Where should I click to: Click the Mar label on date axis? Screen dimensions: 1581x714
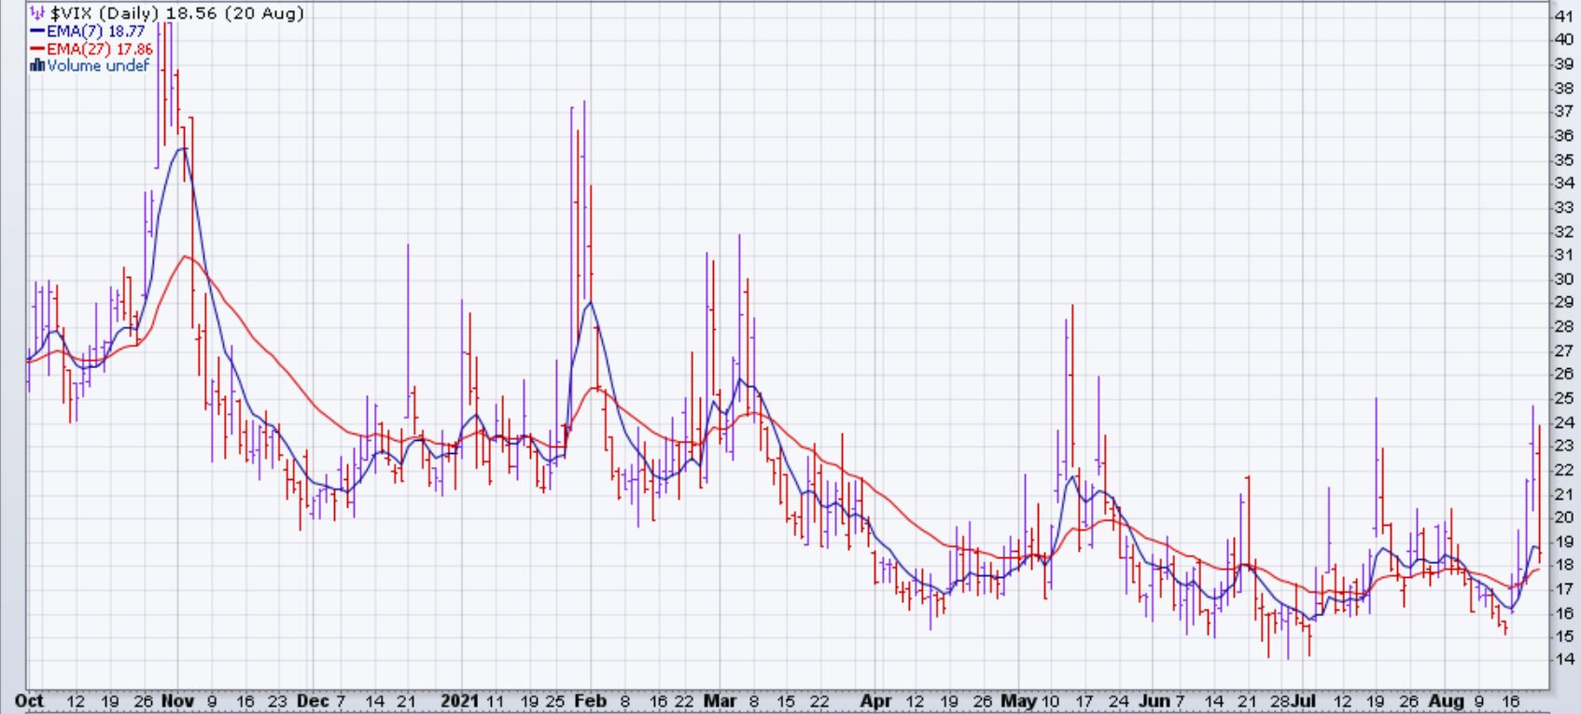pos(720,701)
